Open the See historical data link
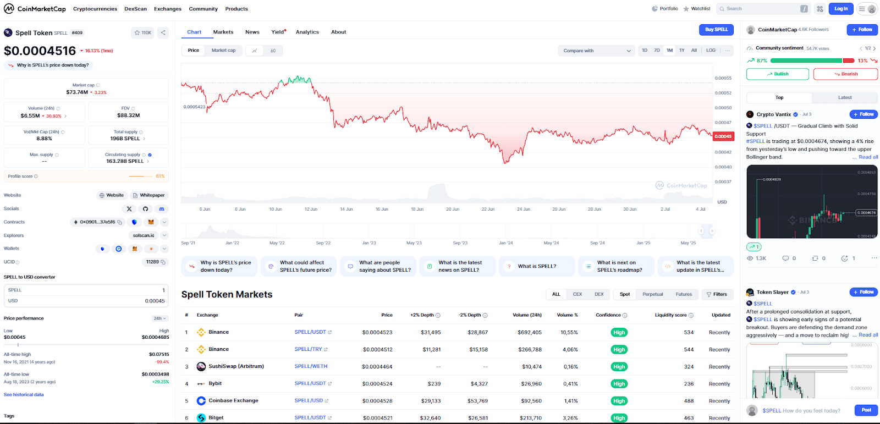The width and height of the screenshot is (880, 424). (x=24, y=395)
